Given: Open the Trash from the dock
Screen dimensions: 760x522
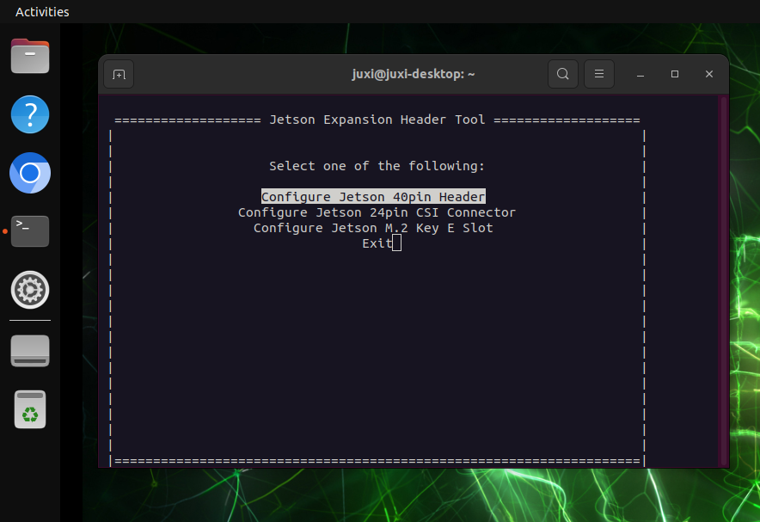Looking at the screenshot, I should [x=30, y=409].
